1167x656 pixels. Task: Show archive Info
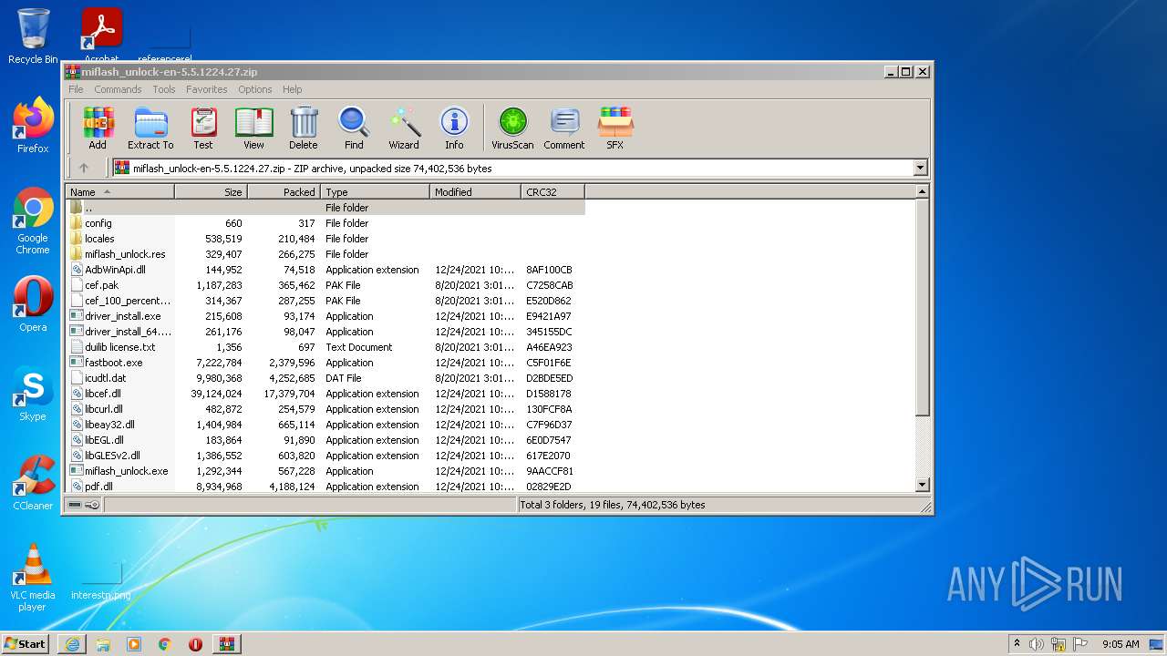[x=454, y=128]
